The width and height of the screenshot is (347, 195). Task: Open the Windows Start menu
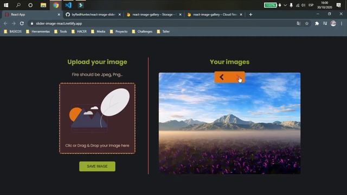point(6,5)
